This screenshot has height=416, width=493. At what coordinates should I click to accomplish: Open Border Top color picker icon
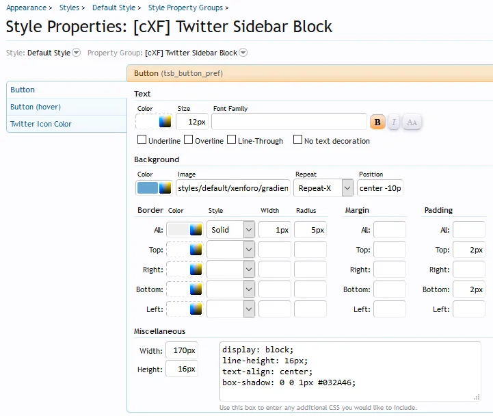(x=196, y=250)
